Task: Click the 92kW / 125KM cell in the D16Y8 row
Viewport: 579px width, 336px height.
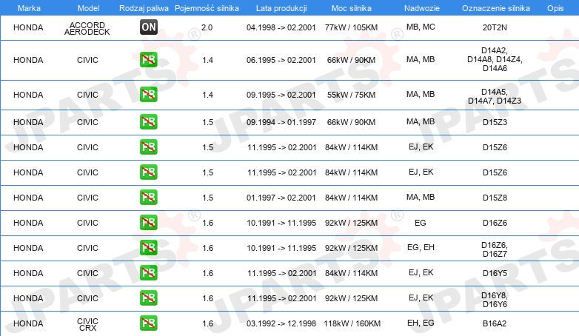Action: point(351,298)
